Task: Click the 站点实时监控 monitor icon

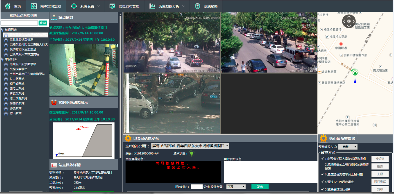Action: pyautogui.click(x=34, y=6)
